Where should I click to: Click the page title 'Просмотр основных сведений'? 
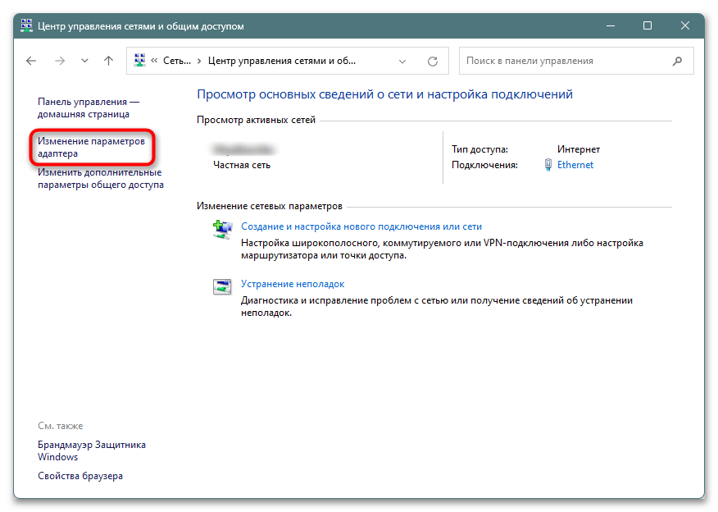(x=384, y=94)
